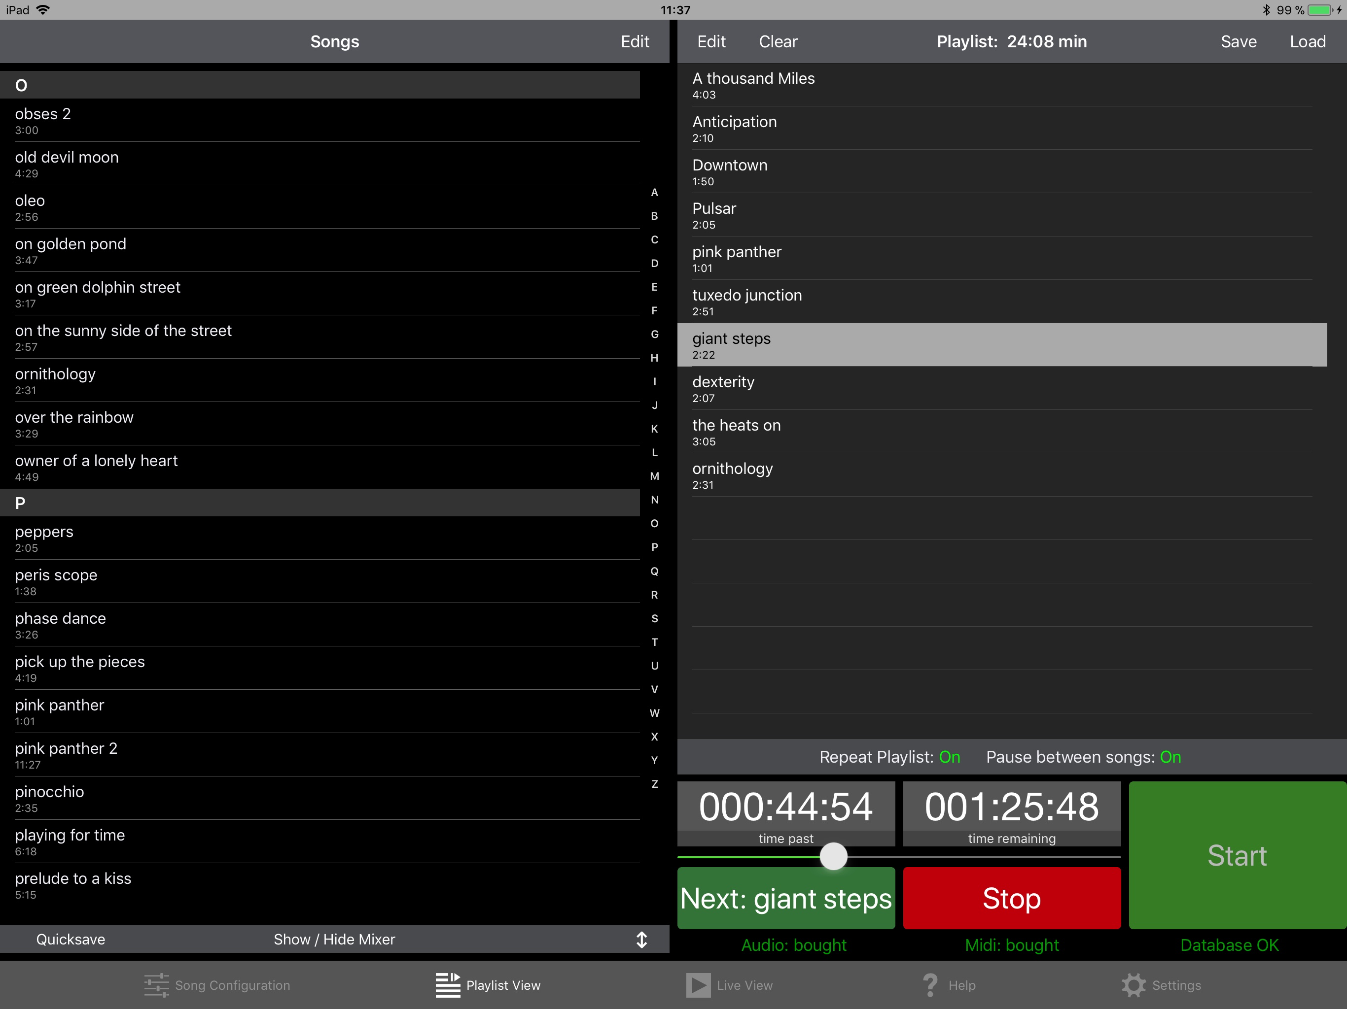Select playlist entry 'the heats on'
1347x1009 pixels.
[1002, 432]
